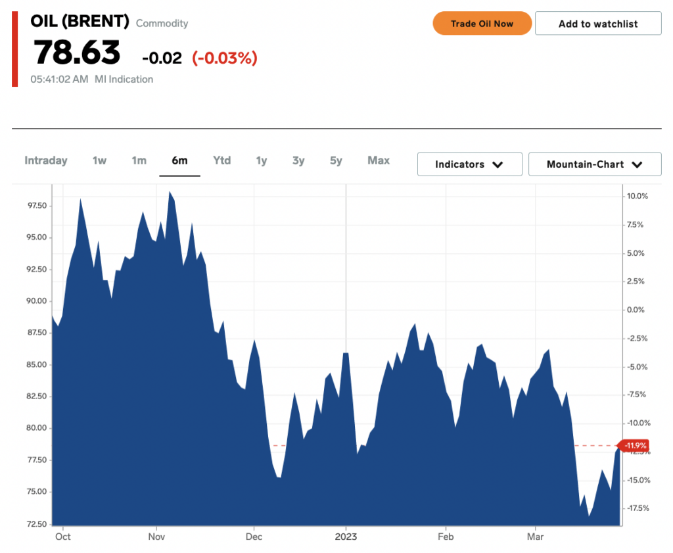Click the red -11.9% price marker
673x553 pixels.
pos(634,445)
